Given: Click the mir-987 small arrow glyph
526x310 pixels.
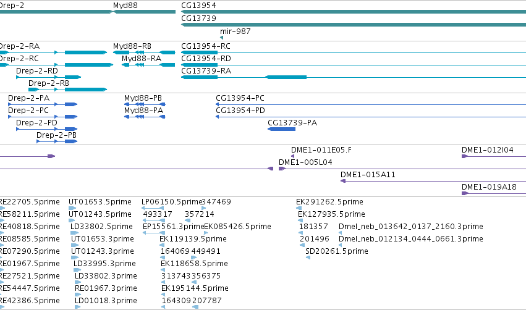Looking at the screenshot, I should 221,38.
